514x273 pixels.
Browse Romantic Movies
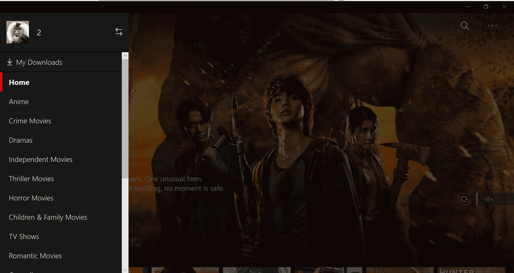click(61, 256)
